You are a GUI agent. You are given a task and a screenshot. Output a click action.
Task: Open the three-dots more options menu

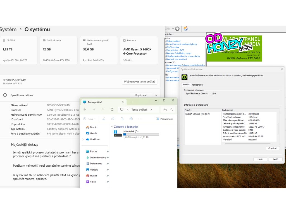(140, 119)
